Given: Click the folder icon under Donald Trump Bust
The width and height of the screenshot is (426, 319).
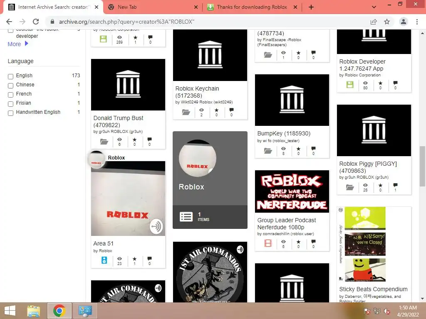Looking at the screenshot, I should 104,142.
